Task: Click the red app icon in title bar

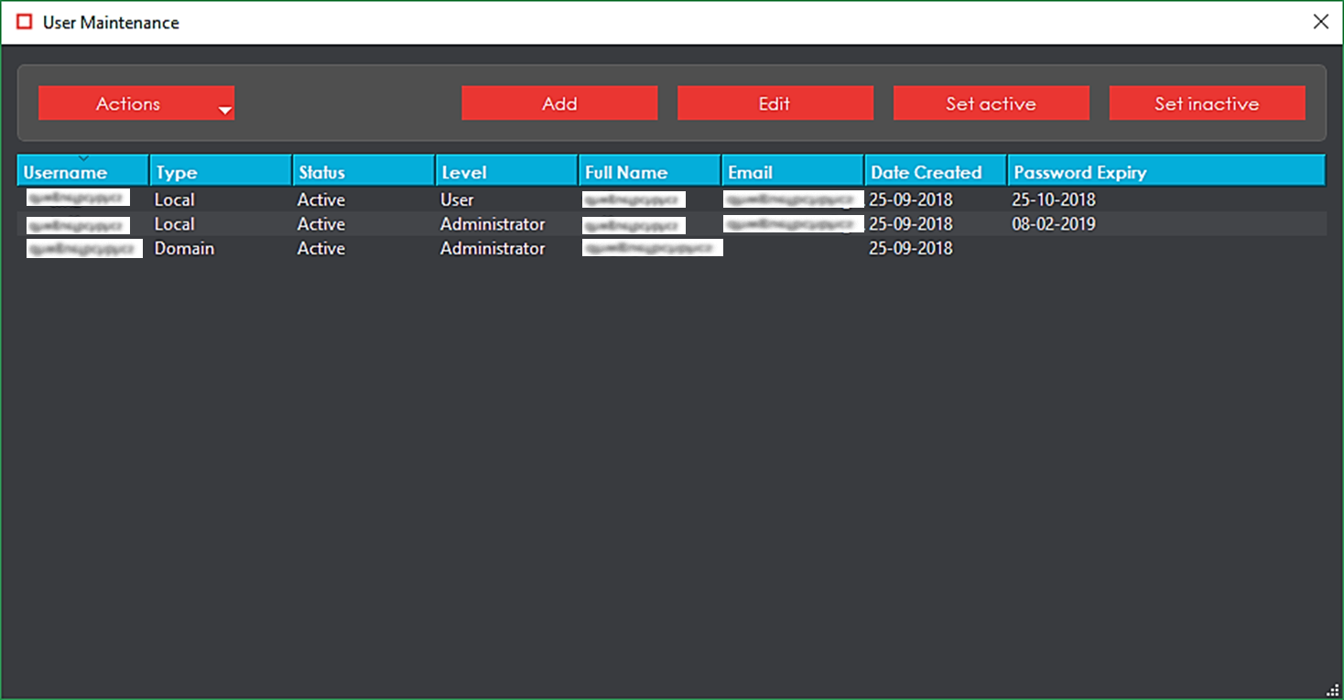Action: tap(24, 22)
